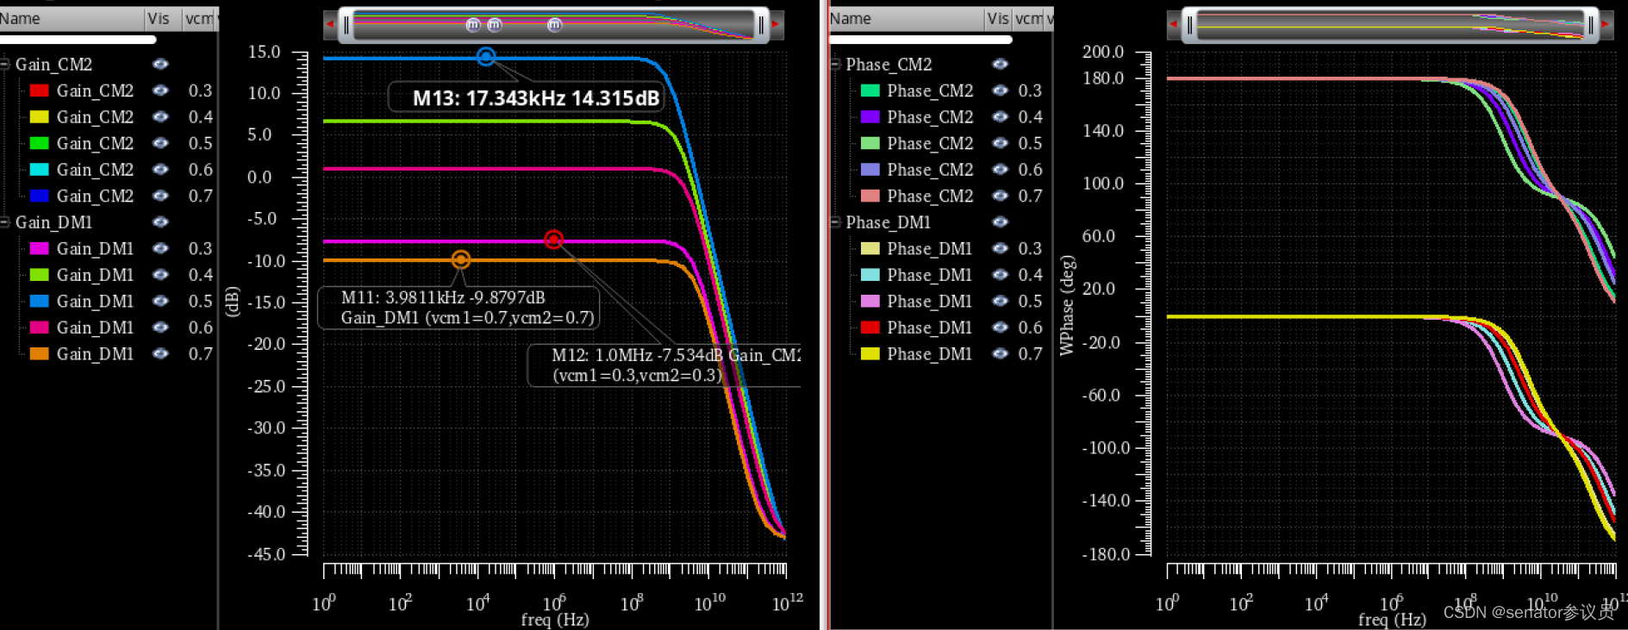The height and width of the screenshot is (630, 1628).
Task: Hide Phase_DM1 trace with vcm 0.6
Action: [1000, 327]
